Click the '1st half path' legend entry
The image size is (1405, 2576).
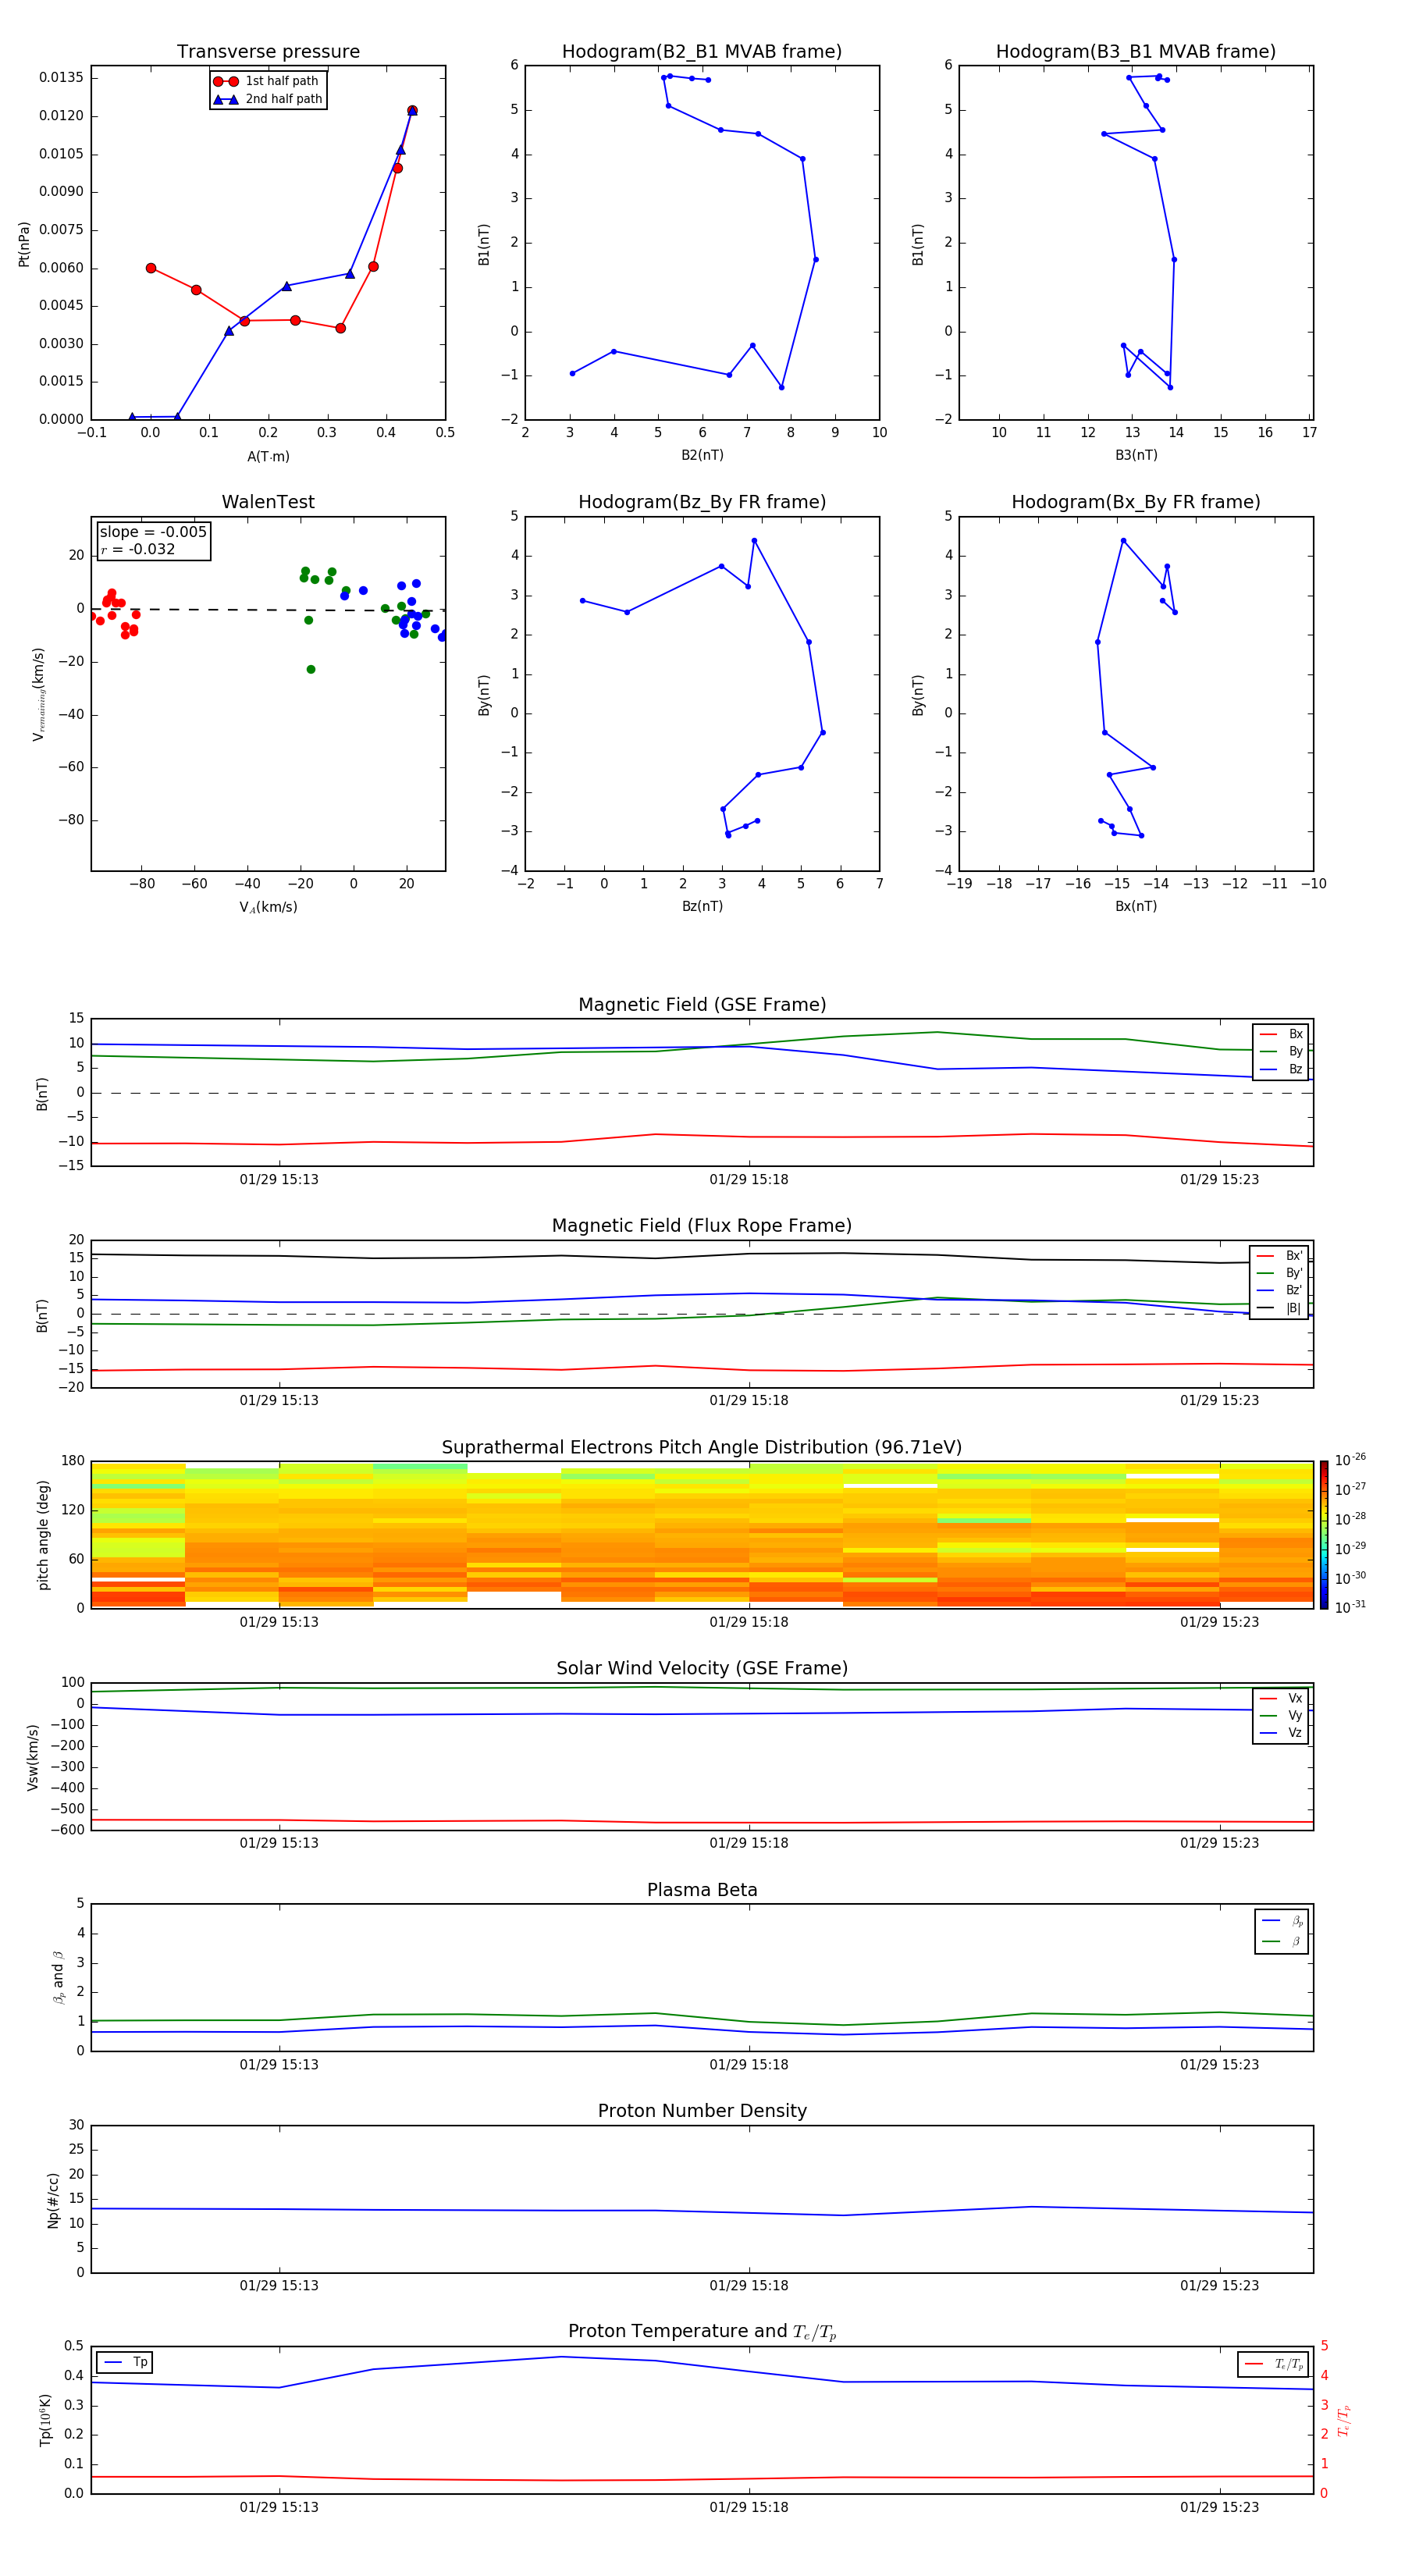tap(268, 81)
